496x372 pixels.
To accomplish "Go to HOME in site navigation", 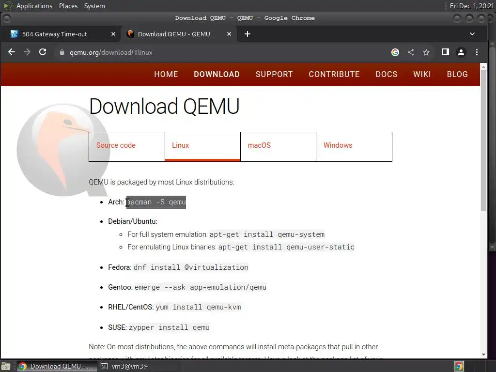I will pos(166,74).
